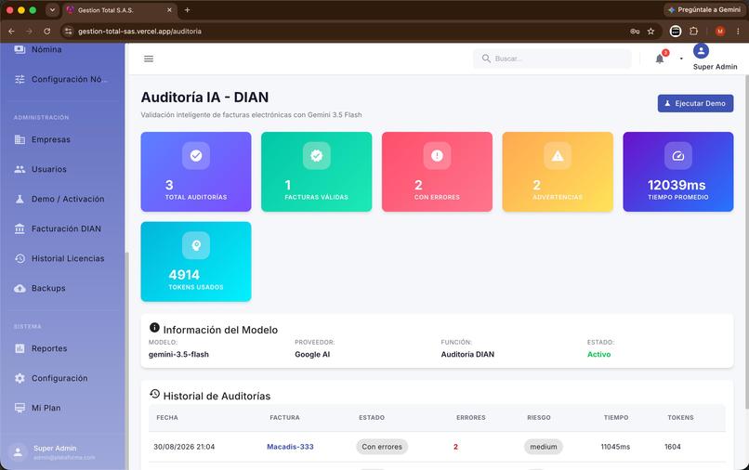The height and width of the screenshot is (470, 749).
Task: Click the gemini-3.5-flash model name
Action: pyautogui.click(x=178, y=355)
